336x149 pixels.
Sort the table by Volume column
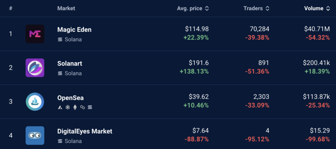(x=317, y=9)
